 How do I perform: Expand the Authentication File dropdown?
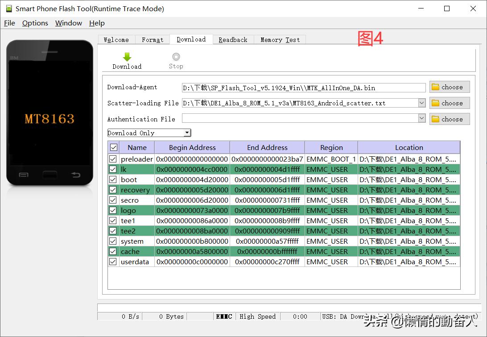pos(422,118)
